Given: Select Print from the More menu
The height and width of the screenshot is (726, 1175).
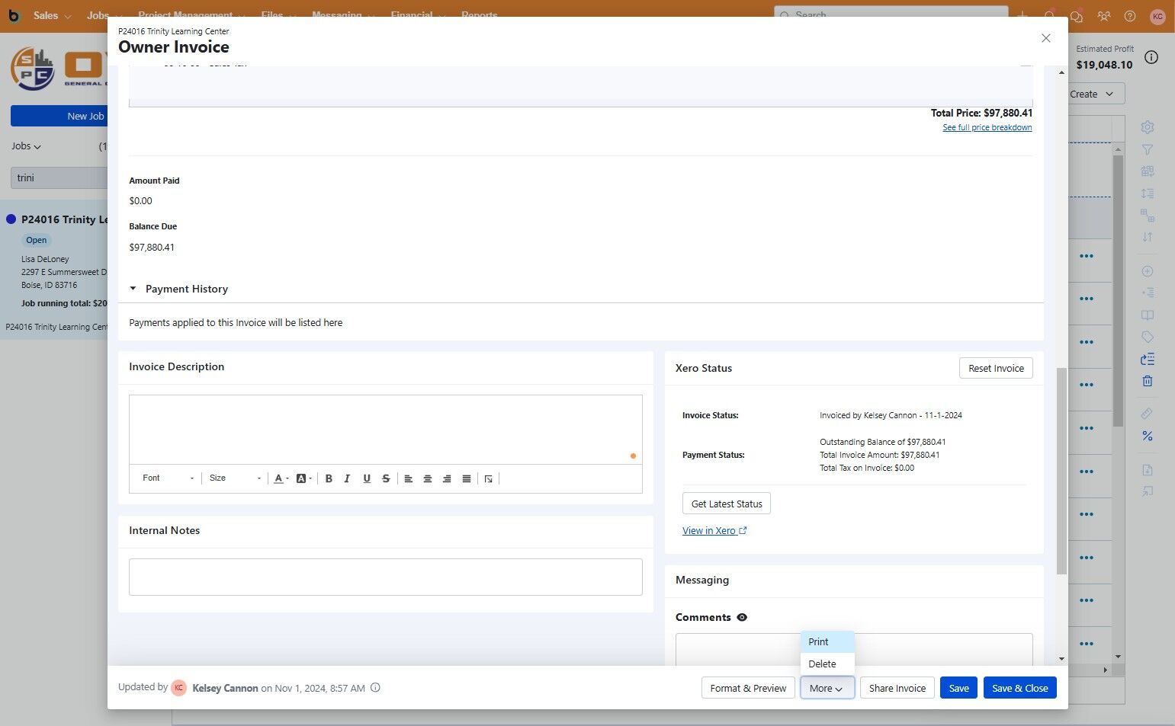Looking at the screenshot, I should tap(827, 642).
